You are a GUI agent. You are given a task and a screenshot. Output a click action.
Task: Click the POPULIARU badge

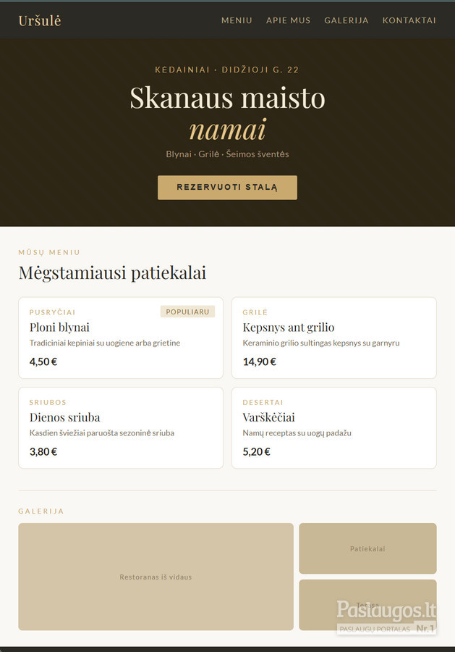point(187,312)
